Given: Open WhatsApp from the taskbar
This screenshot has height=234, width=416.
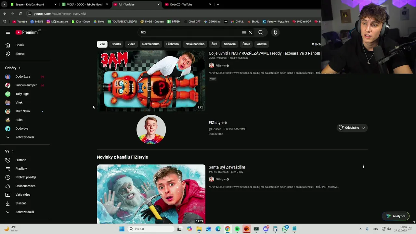Looking at the screenshot, I should pyautogui.click(x=285, y=229).
